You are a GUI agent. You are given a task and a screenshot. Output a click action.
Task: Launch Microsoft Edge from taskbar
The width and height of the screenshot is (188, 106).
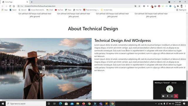tap(60, 104)
